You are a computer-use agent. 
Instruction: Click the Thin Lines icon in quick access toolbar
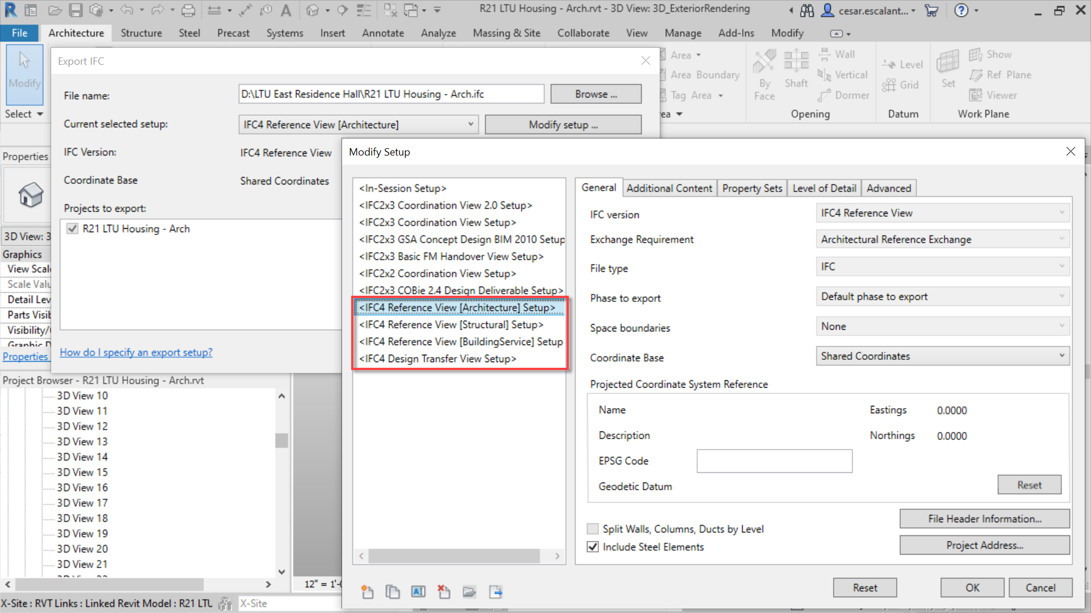364,10
